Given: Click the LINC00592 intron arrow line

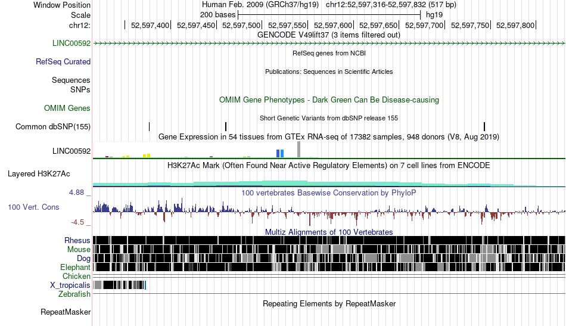Looking at the screenshot, I should (329, 44).
